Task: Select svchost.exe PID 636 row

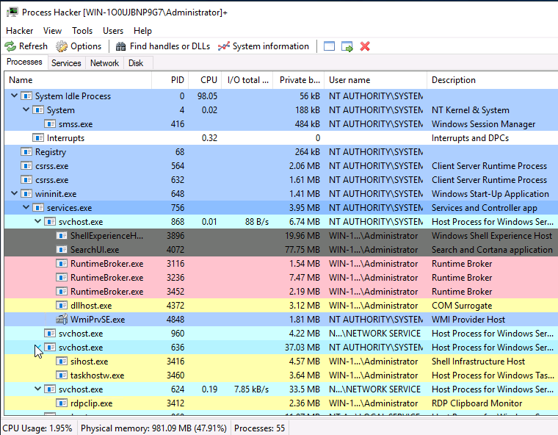Action: pos(281,348)
